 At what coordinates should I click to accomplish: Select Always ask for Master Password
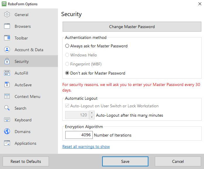67,46
